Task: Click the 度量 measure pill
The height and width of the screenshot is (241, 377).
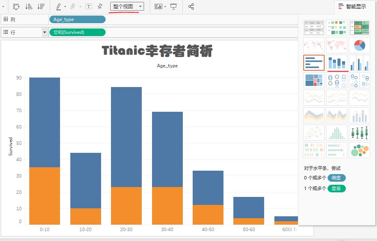Action: [337, 188]
